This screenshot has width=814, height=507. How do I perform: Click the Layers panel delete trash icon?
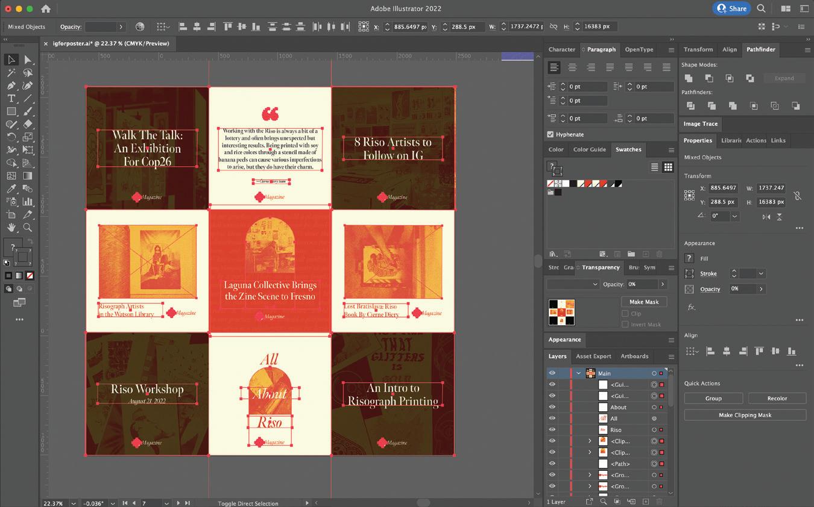(659, 501)
